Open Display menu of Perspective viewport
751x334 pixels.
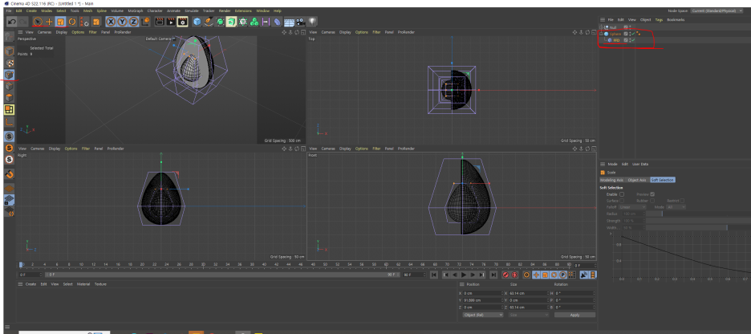(x=61, y=32)
